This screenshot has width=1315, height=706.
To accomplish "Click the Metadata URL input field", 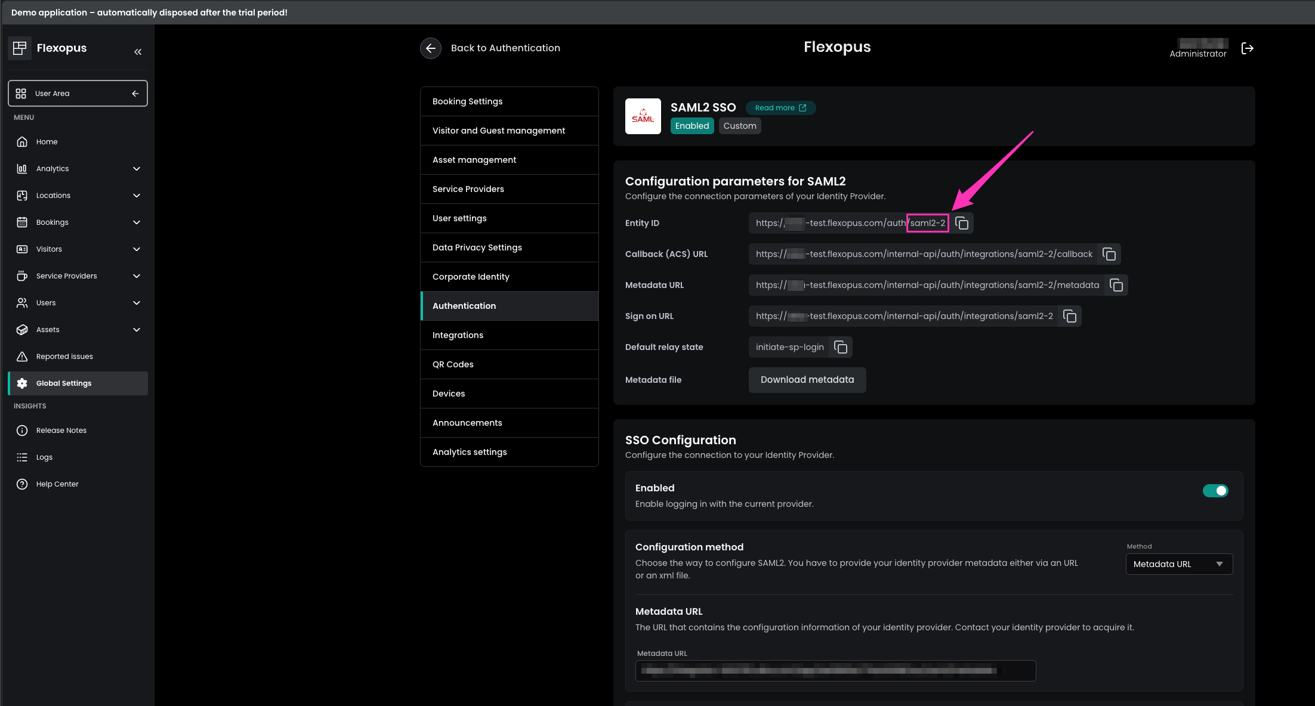I will tap(835, 671).
